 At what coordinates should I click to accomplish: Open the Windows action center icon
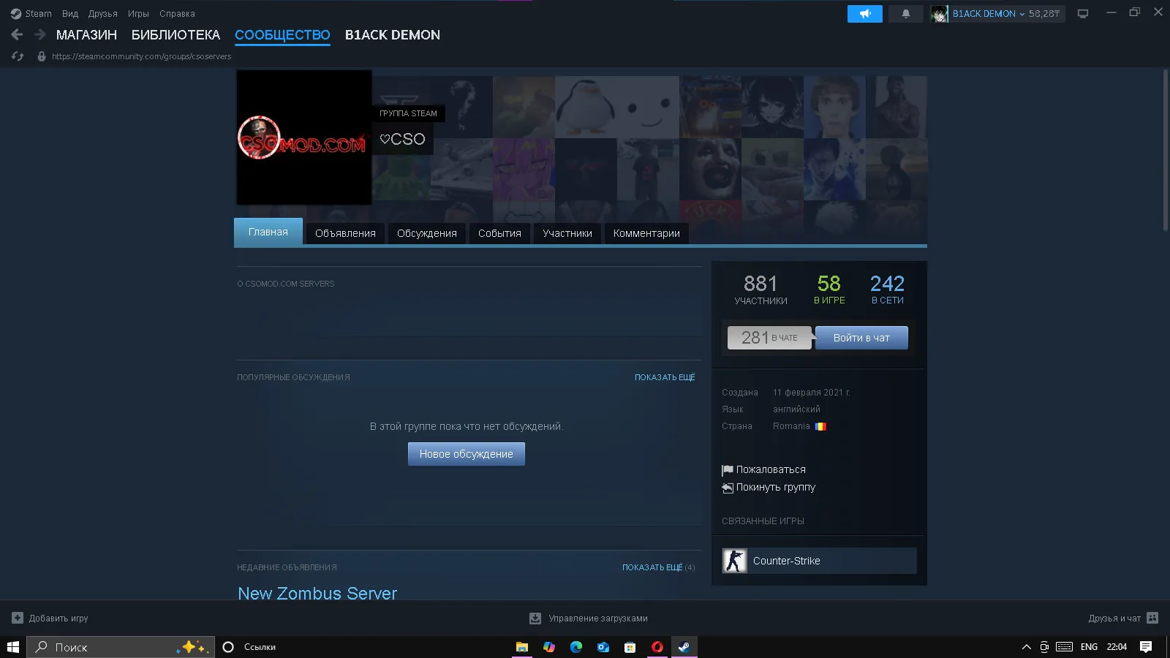click(x=1146, y=647)
